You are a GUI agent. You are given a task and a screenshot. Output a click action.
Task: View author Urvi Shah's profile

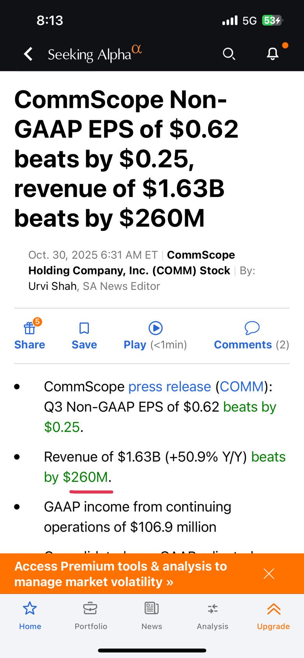coord(52,286)
